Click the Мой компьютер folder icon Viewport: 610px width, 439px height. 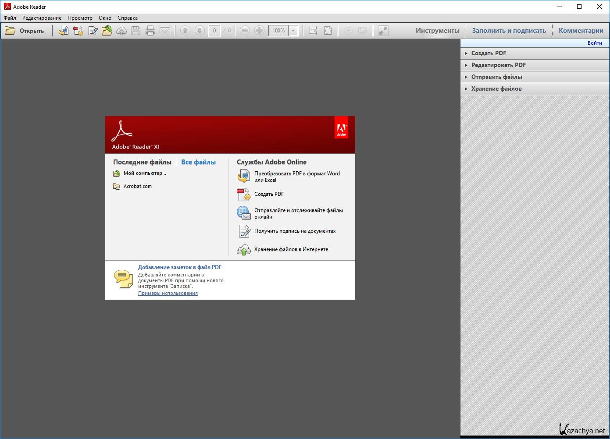tap(117, 173)
